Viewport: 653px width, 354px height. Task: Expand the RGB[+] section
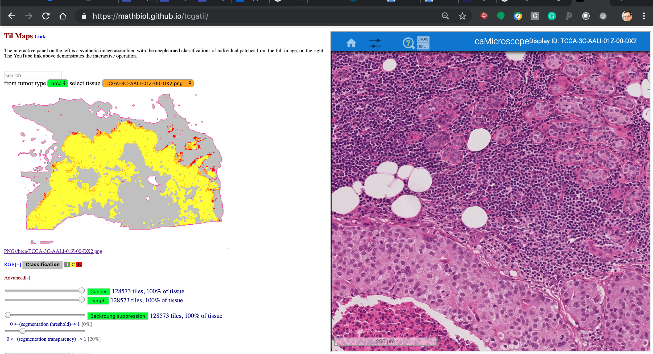(13, 264)
